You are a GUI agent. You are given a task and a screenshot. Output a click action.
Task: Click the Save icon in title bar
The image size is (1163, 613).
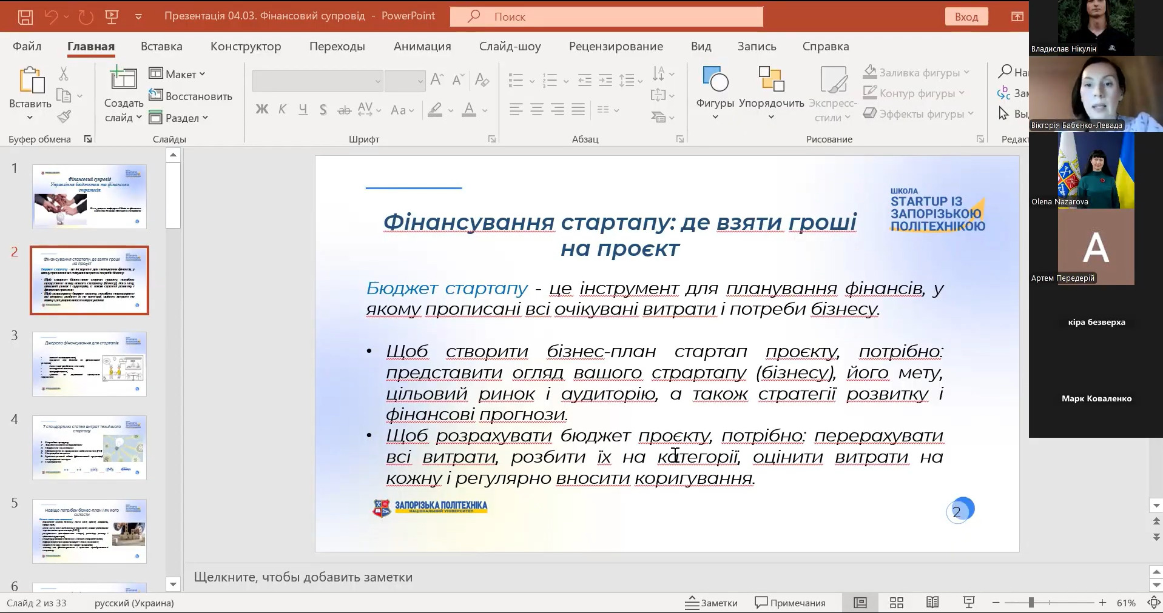[x=25, y=17]
